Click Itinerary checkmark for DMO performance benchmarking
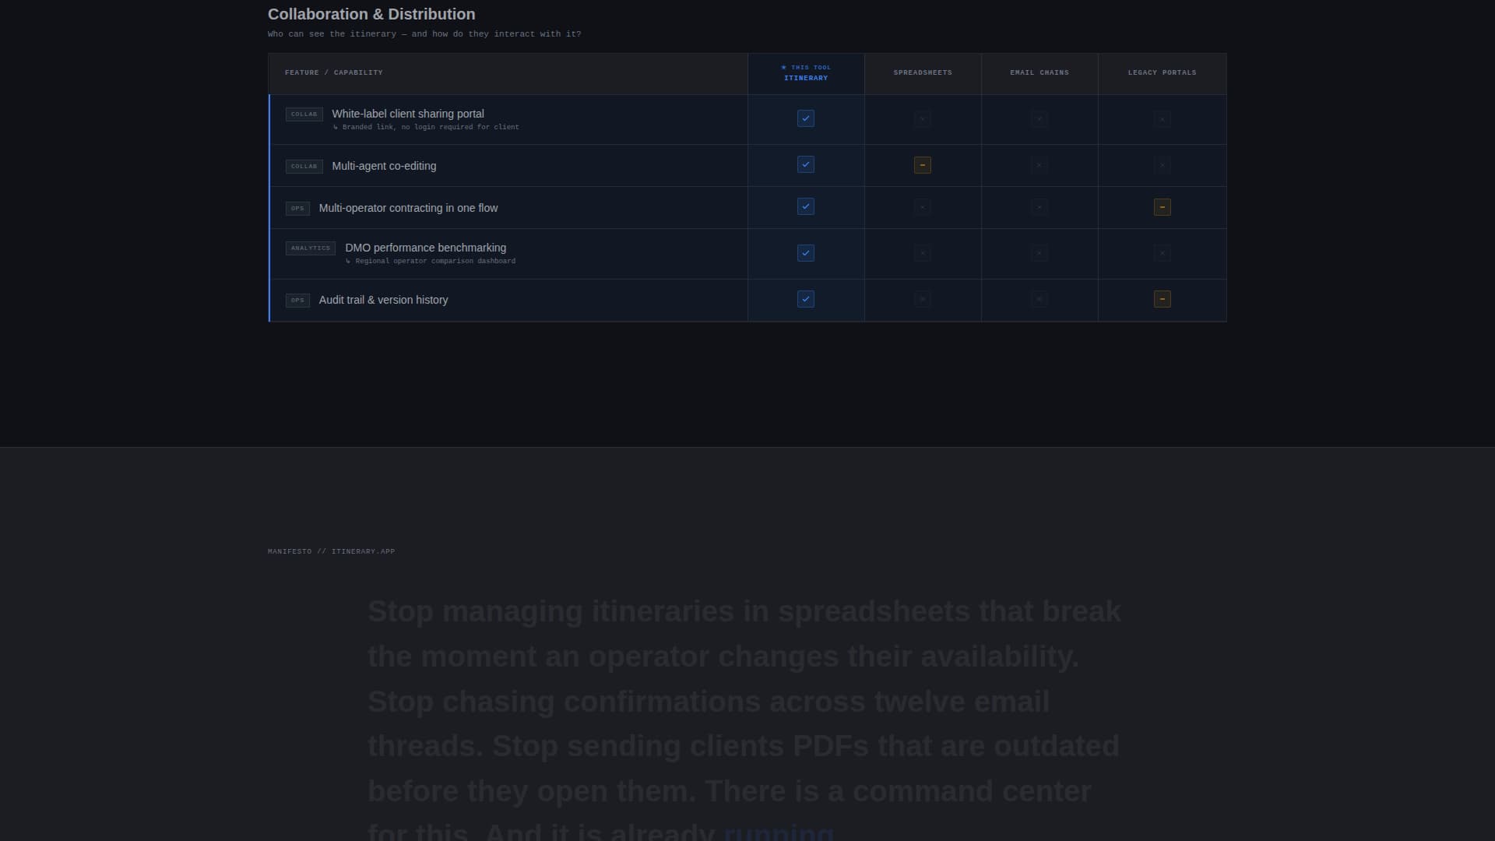Screen dimensions: 1495x841 coord(806,253)
